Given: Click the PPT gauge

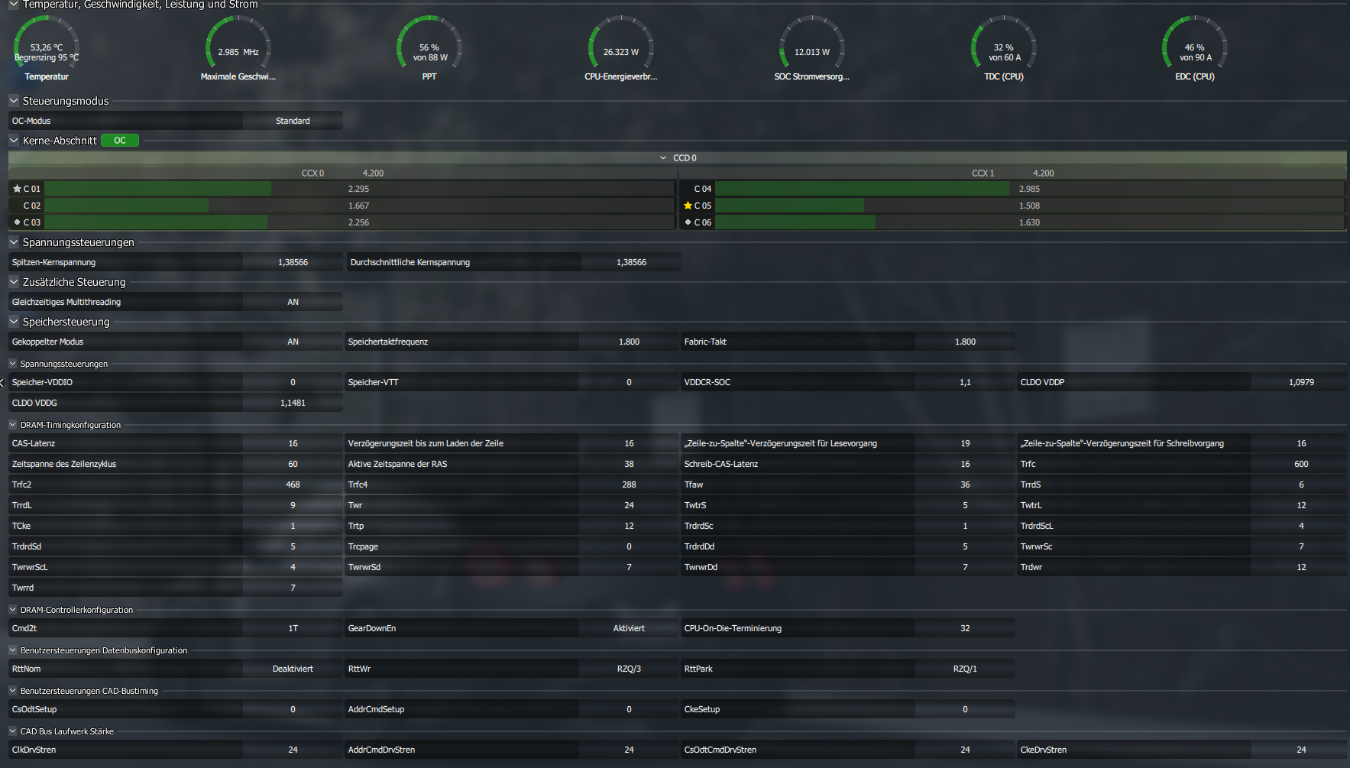Looking at the screenshot, I should point(430,48).
